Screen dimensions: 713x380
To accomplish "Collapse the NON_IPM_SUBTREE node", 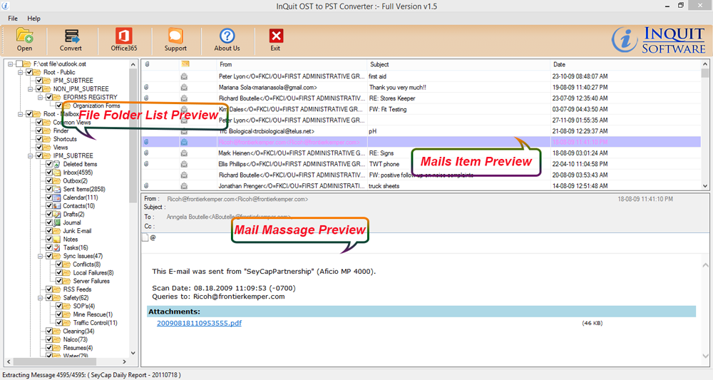I will coord(30,89).
